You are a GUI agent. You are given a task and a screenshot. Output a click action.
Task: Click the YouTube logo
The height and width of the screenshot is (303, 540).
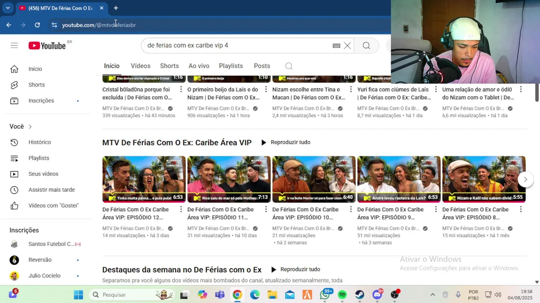[47, 45]
